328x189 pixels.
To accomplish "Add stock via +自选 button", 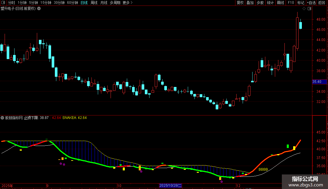I will pyautogui.click(x=311, y=3).
